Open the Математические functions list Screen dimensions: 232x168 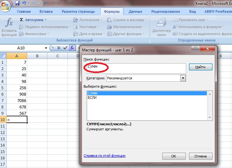coord(126,27)
